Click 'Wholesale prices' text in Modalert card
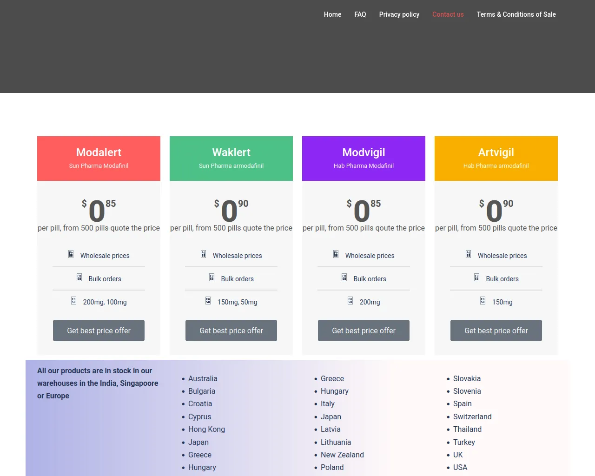 tap(105, 256)
